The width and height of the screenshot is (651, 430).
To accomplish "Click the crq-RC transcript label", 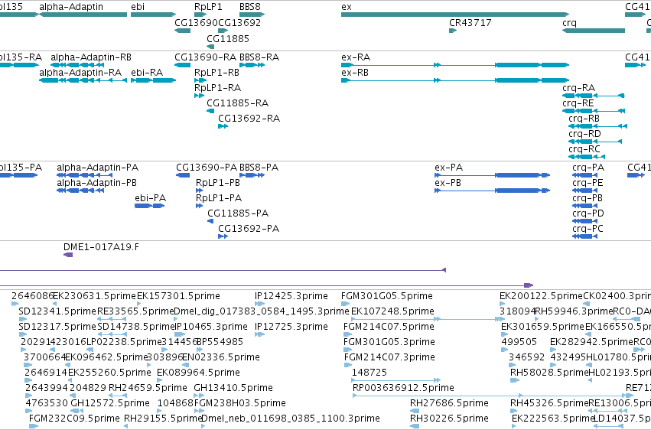I will 584,149.
